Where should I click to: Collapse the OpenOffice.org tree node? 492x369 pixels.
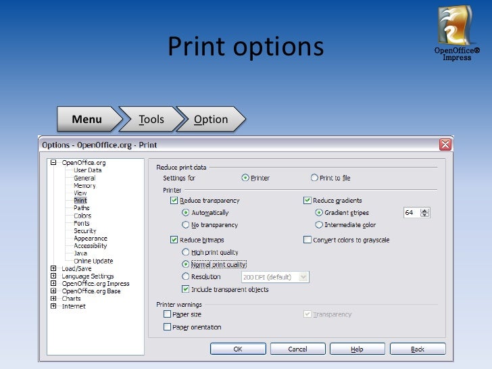53,162
